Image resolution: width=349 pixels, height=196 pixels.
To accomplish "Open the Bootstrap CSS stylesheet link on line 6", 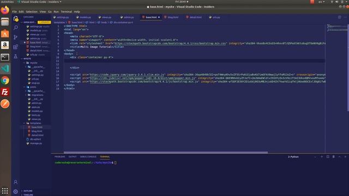I will point(170,44).
